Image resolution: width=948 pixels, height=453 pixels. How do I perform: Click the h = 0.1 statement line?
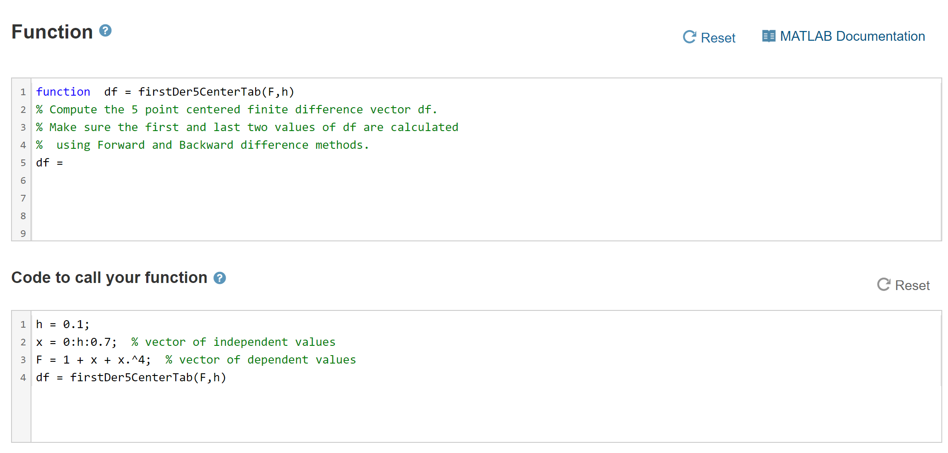(x=62, y=324)
